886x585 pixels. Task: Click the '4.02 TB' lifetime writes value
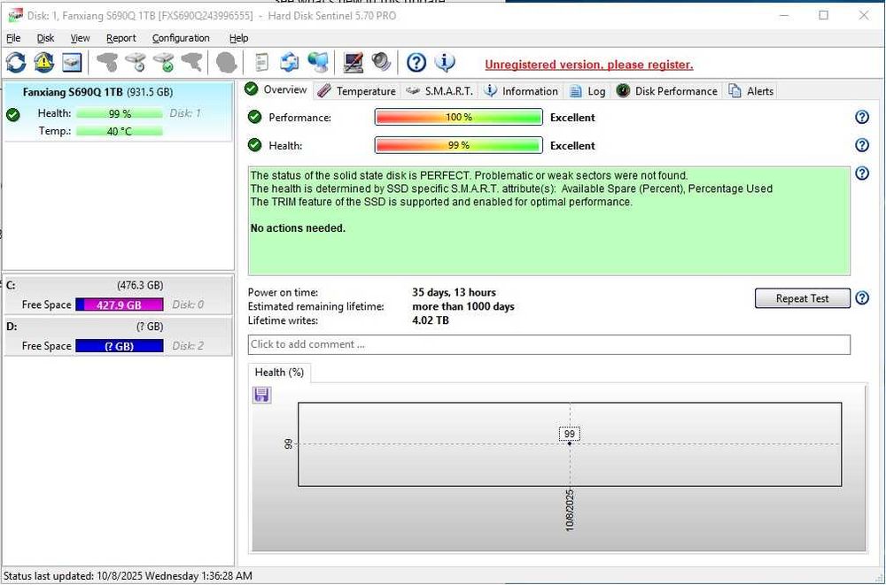(430, 320)
